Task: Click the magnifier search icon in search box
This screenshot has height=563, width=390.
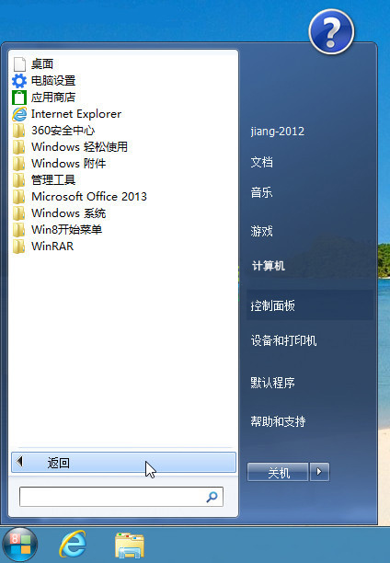Action: [x=212, y=497]
